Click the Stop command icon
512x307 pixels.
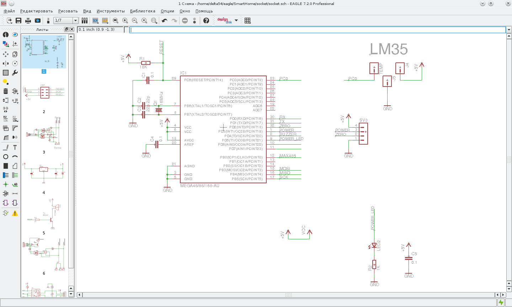[185, 21]
